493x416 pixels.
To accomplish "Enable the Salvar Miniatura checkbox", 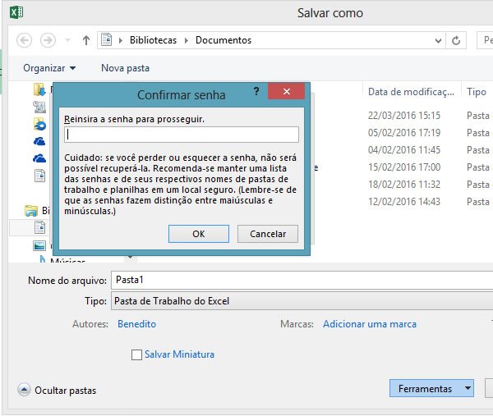I will (136, 354).
